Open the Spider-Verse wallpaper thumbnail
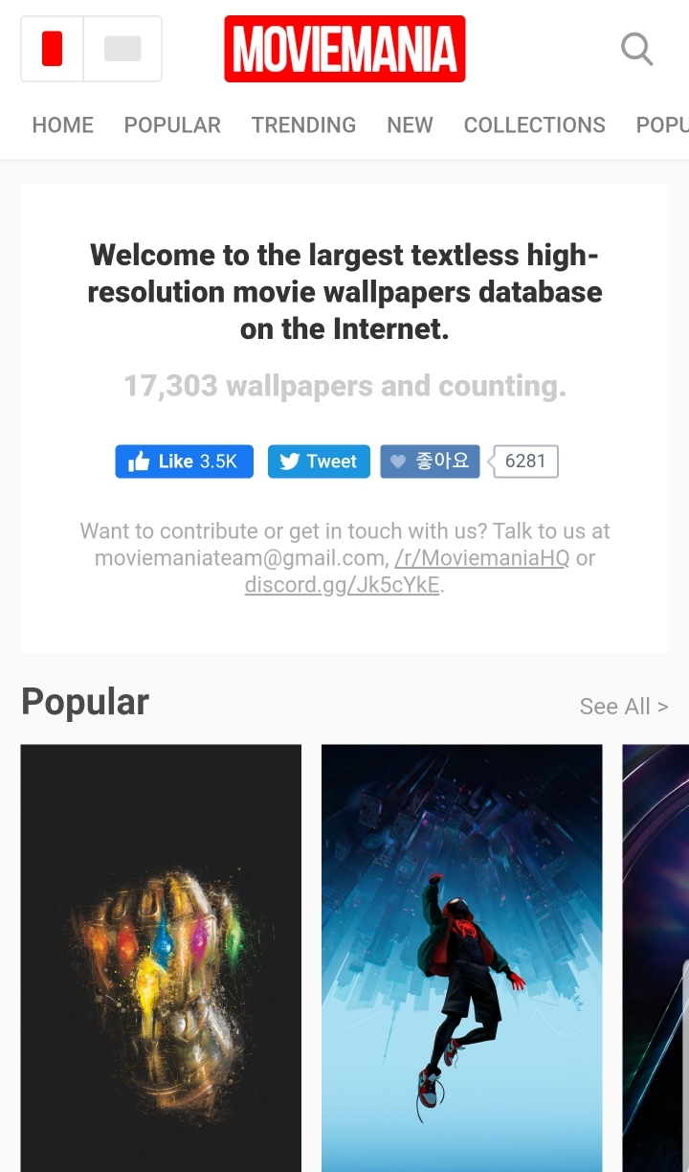The height and width of the screenshot is (1172, 689). [462, 958]
